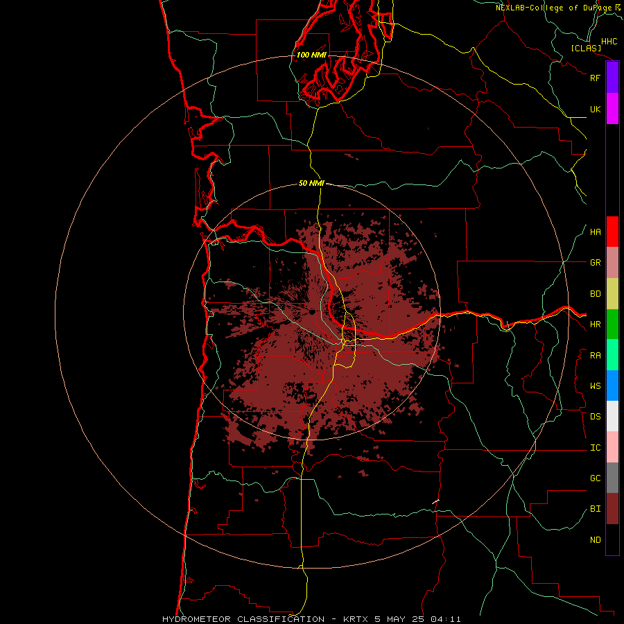
Task: Click the RA legend label
Action: tap(595, 356)
